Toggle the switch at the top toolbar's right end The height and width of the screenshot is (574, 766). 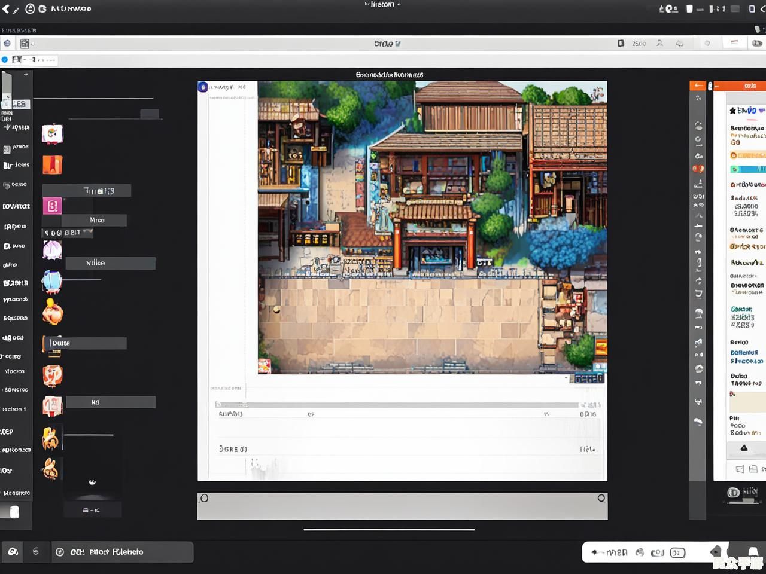pos(758,44)
